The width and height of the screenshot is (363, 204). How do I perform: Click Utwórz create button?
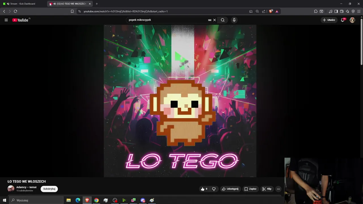coord(329,20)
